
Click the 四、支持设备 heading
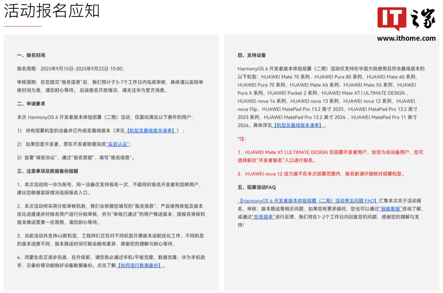pos(253,55)
